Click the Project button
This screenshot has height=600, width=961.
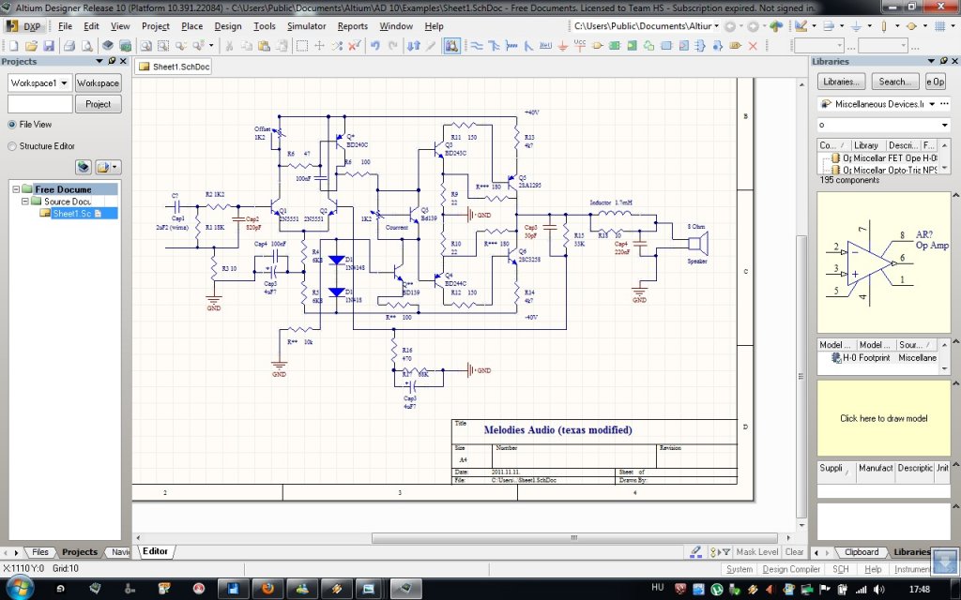98,104
